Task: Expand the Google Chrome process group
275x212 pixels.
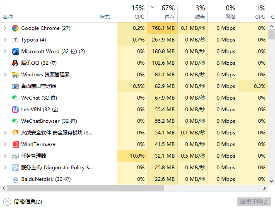Action: point(5,28)
